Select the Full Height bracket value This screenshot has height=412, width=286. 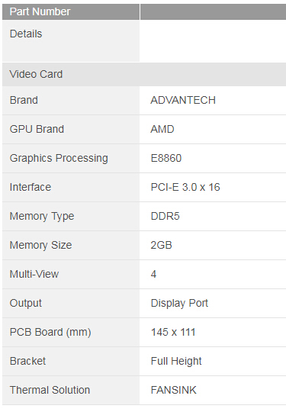point(176,362)
